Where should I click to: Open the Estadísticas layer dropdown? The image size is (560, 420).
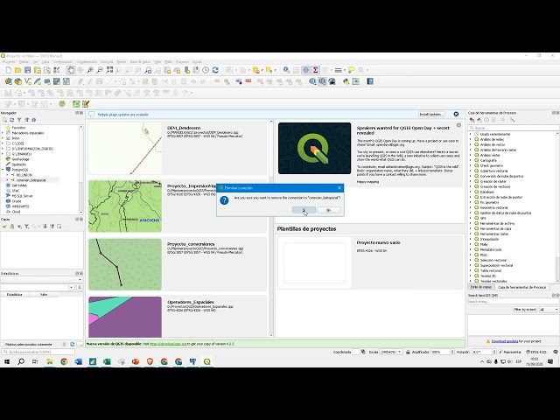pyautogui.click(x=41, y=280)
